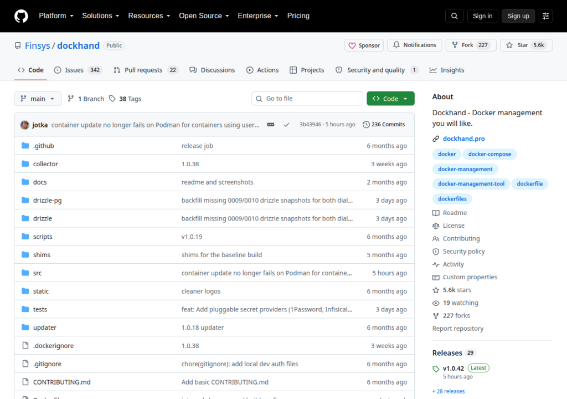Click the Pricing link
This screenshot has width=567, height=399.
pos(298,16)
